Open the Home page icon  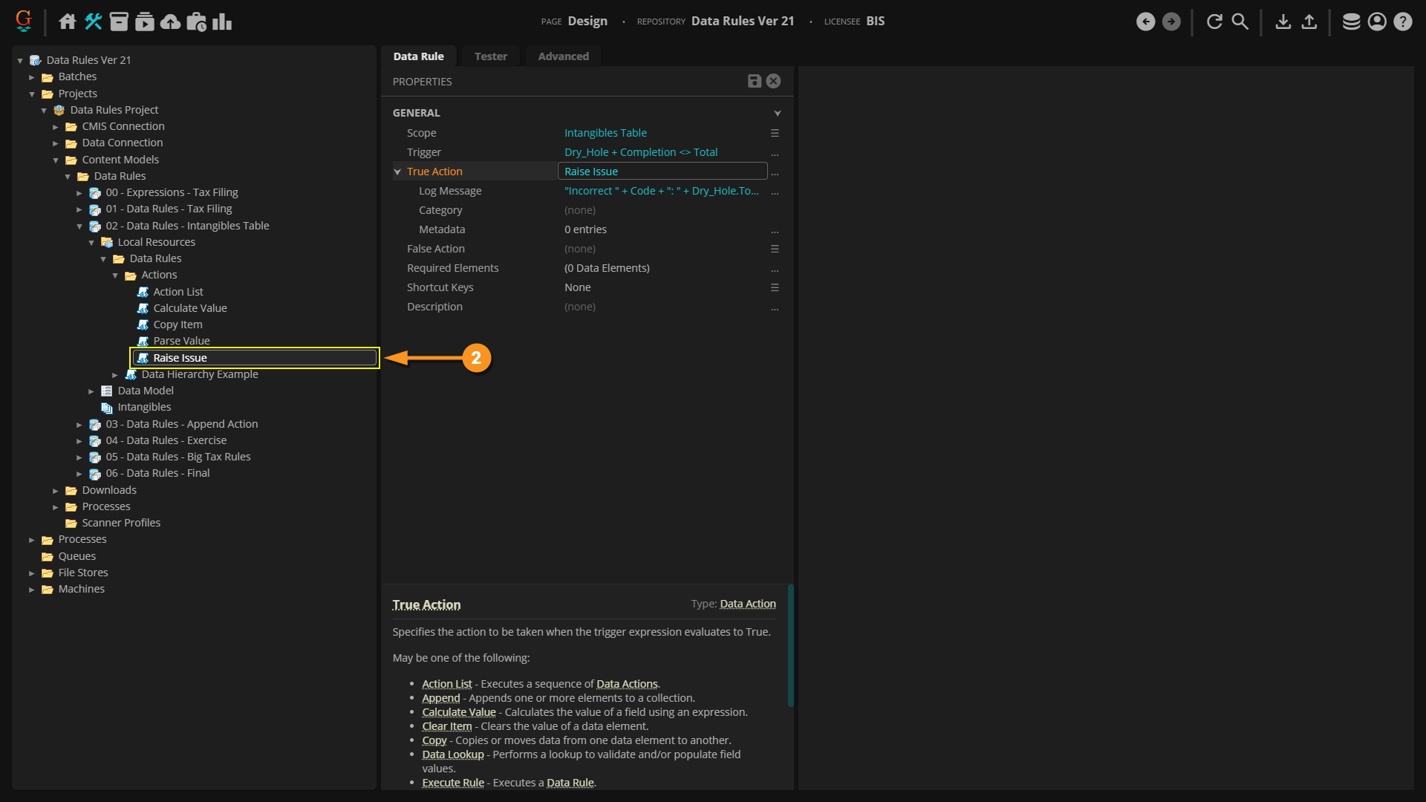(68, 22)
